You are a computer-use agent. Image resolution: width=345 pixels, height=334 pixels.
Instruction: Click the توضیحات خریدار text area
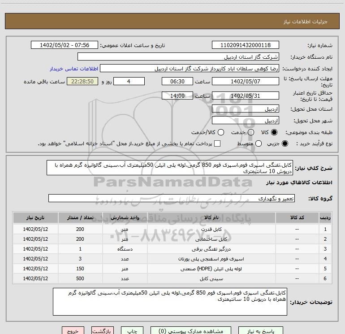point(170,302)
